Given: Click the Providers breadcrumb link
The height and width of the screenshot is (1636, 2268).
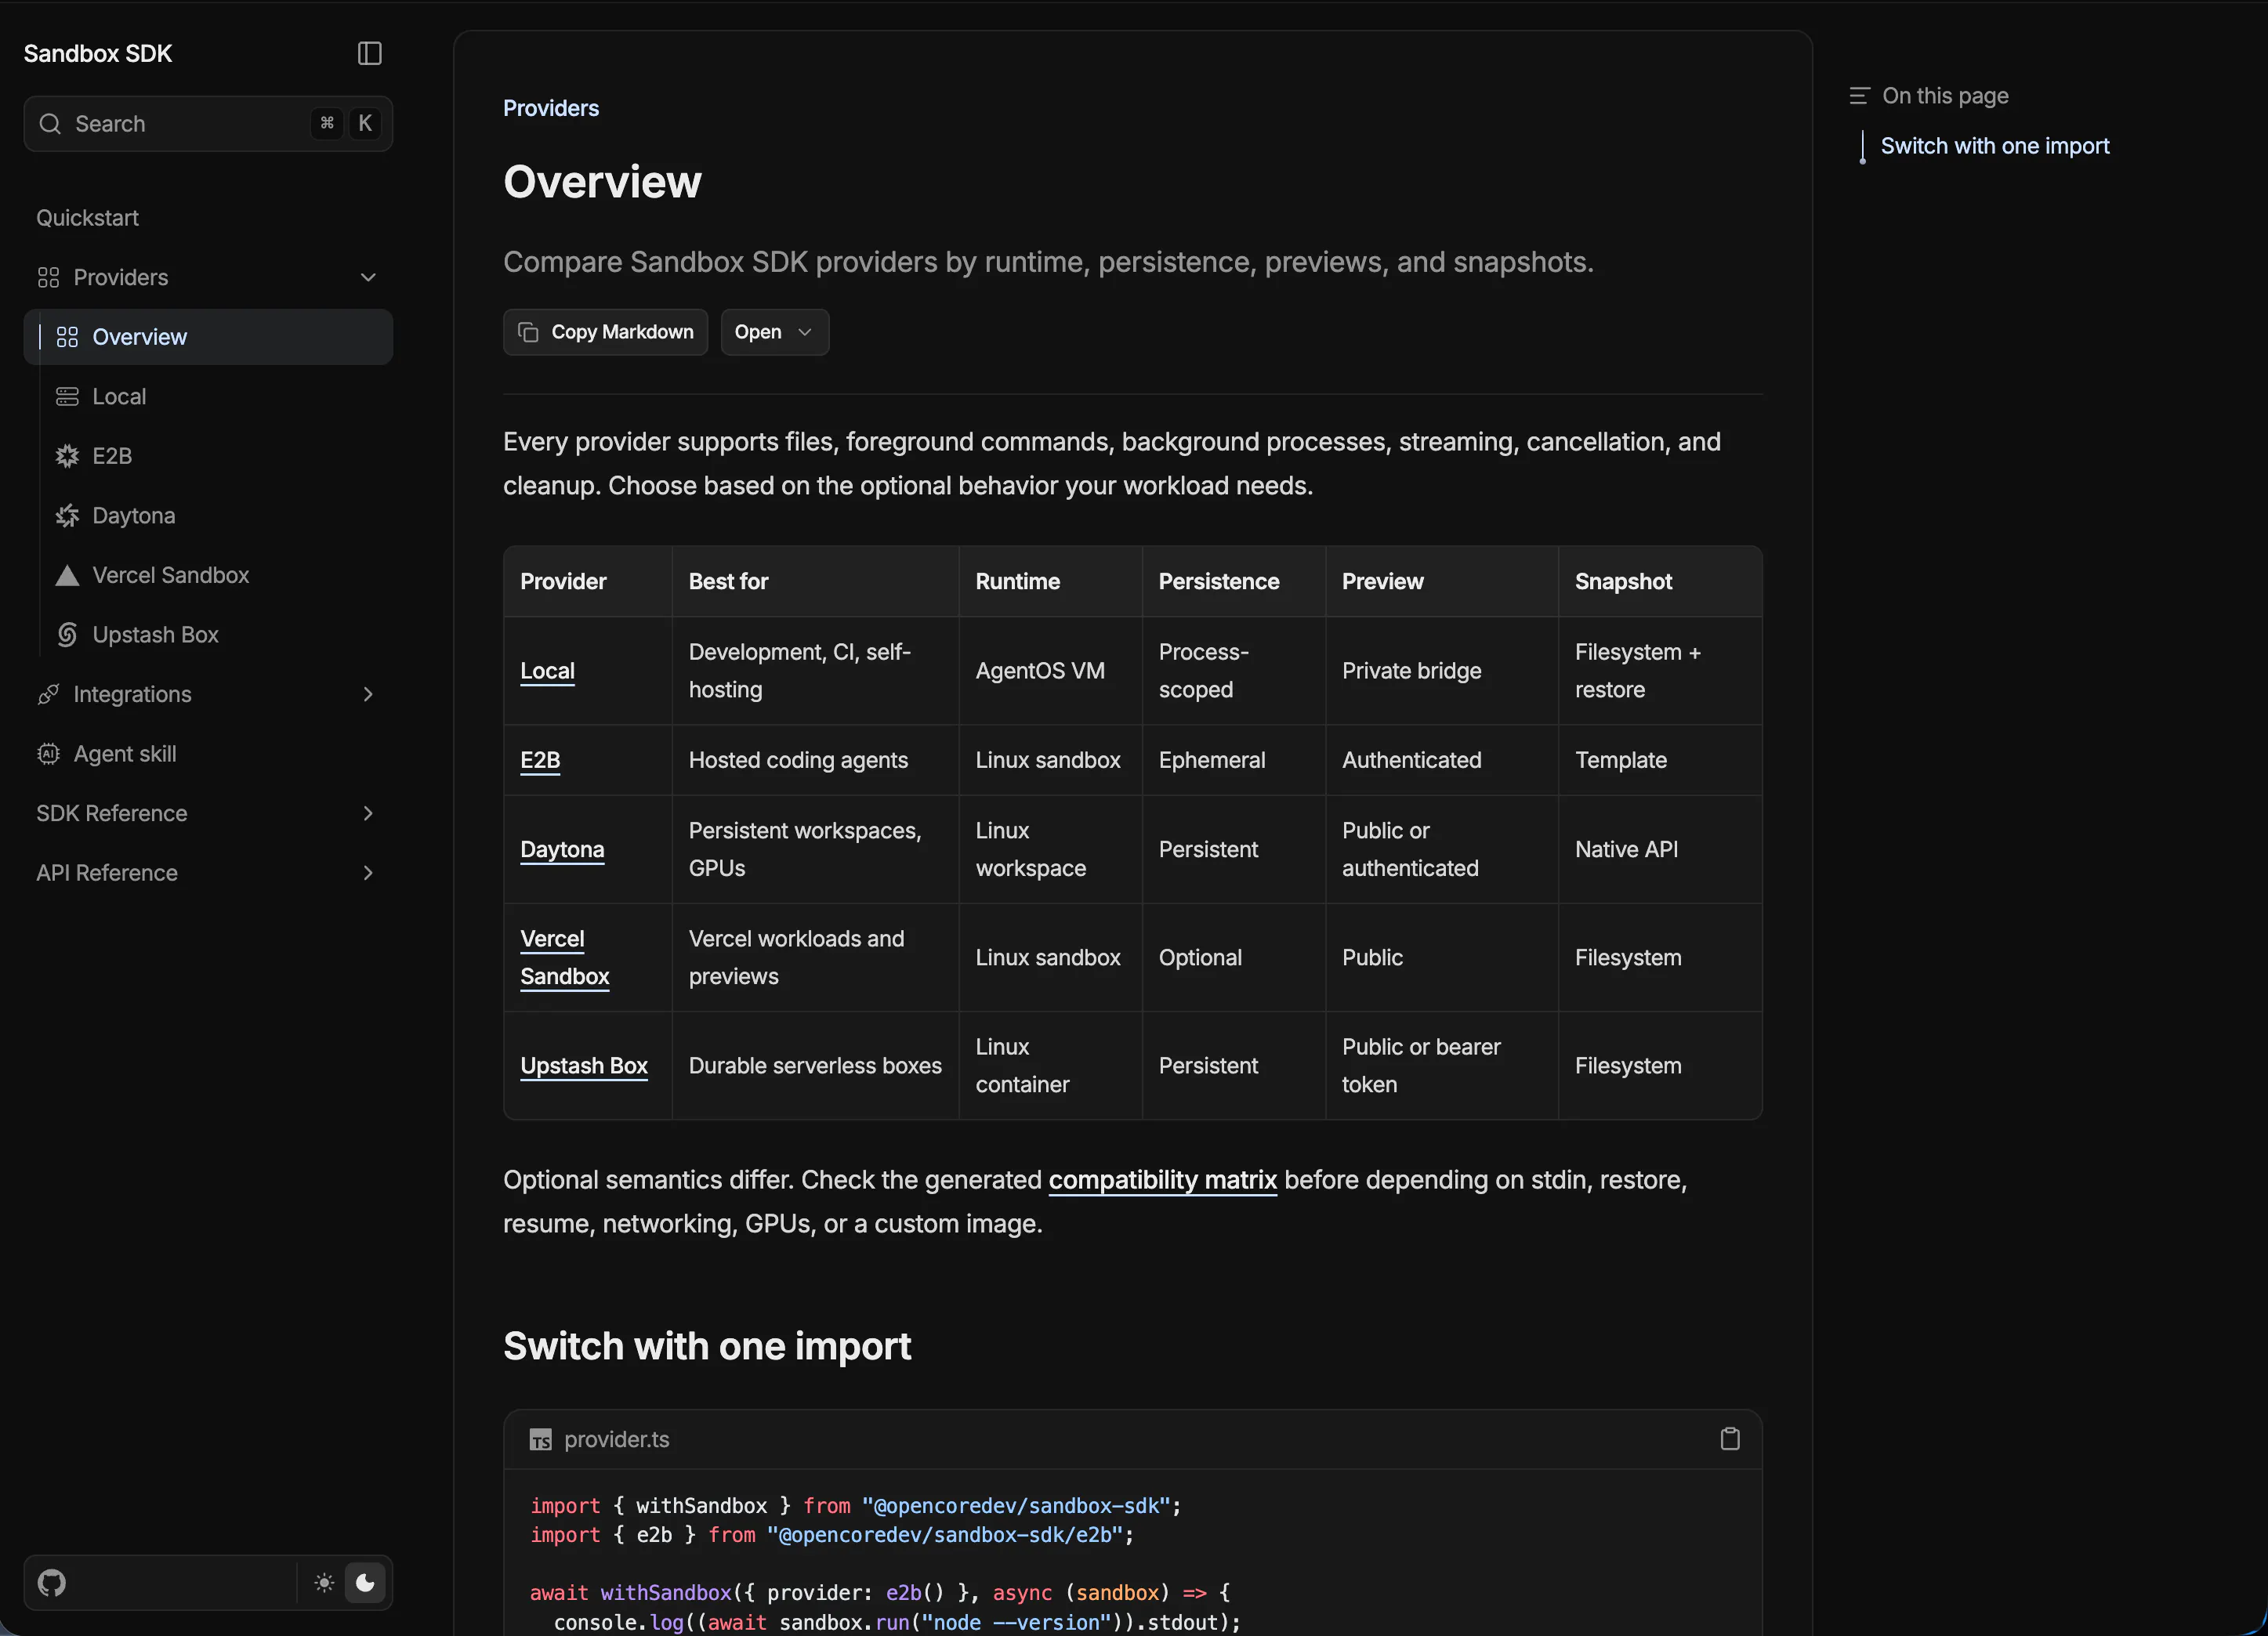Looking at the screenshot, I should tap(551, 108).
